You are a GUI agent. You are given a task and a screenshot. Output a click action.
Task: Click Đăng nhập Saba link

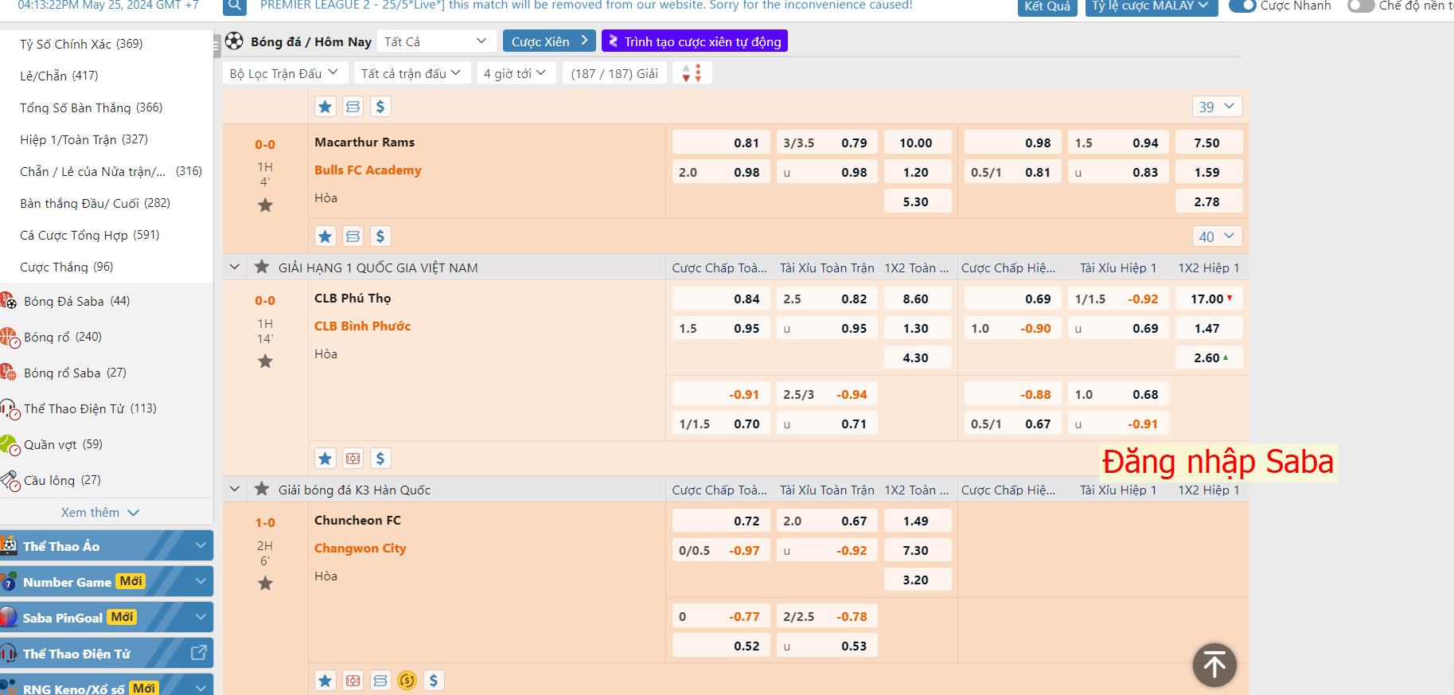1218,463
